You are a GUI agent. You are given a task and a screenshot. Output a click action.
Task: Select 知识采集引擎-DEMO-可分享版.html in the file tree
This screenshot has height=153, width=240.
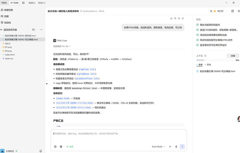23,40
